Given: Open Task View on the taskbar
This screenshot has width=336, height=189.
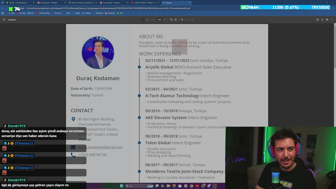Looking at the screenshot, I should coord(157,186).
